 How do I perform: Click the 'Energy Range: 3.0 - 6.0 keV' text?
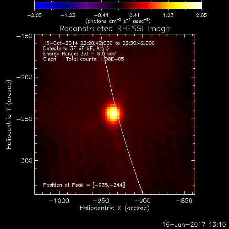[x=80, y=54]
